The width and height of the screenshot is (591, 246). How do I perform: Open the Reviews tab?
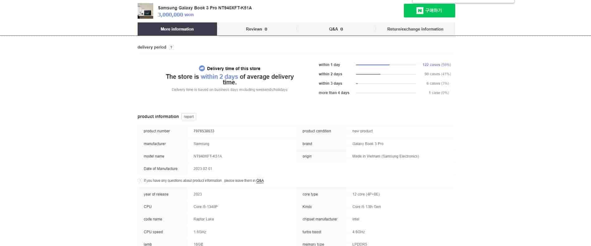click(x=257, y=29)
